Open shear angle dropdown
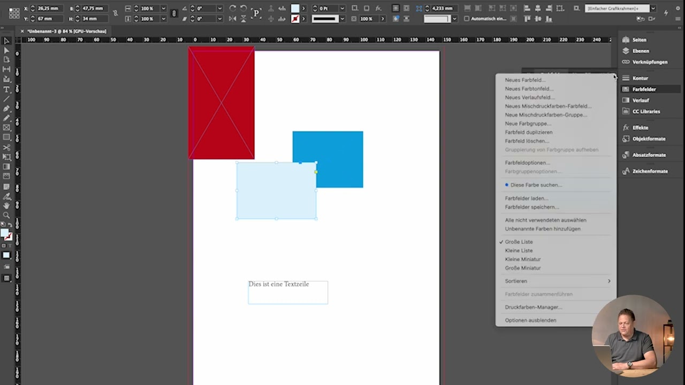This screenshot has width=685, height=385. (x=220, y=19)
